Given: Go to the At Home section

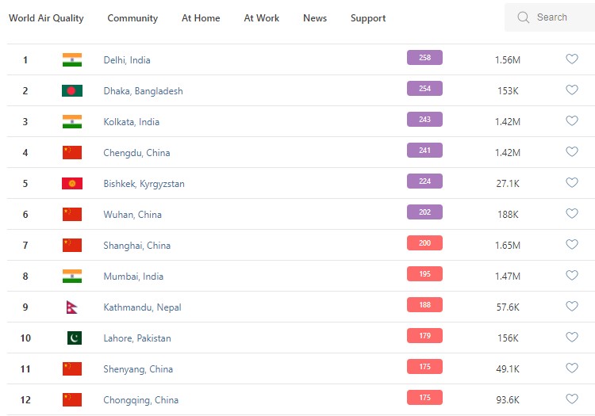Looking at the screenshot, I should pos(201,18).
